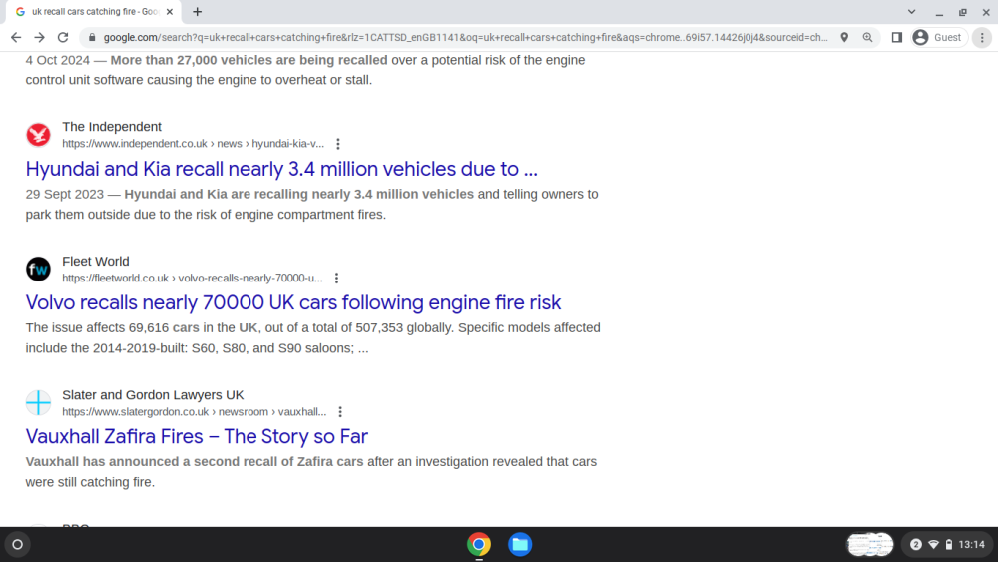The width and height of the screenshot is (998, 562).
Task: Click the independent.co.uk URL breadcrumb
Action: click(x=193, y=144)
